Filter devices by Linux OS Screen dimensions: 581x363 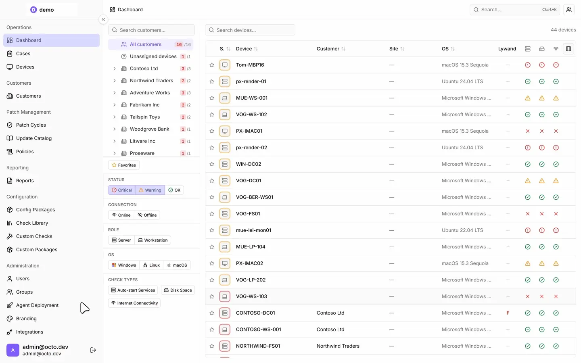click(x=151, y=265)
